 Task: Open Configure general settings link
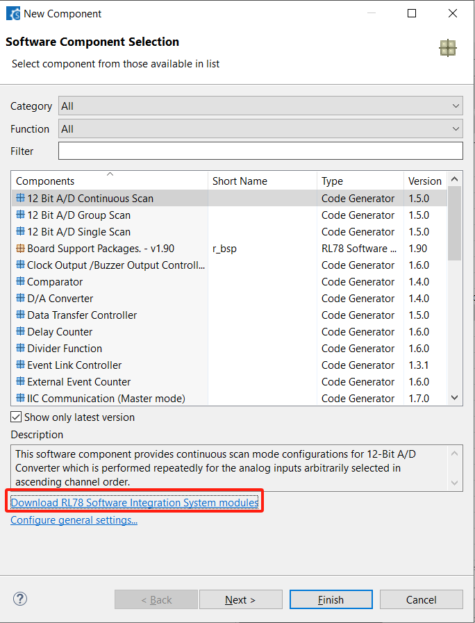pyautogui.click(x=74, y=520)
